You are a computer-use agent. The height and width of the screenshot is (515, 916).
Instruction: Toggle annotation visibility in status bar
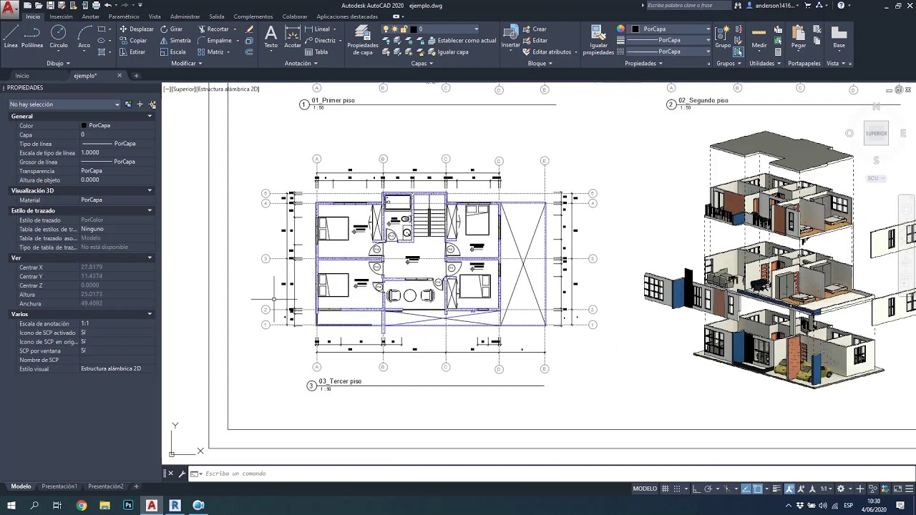(789, 489)
